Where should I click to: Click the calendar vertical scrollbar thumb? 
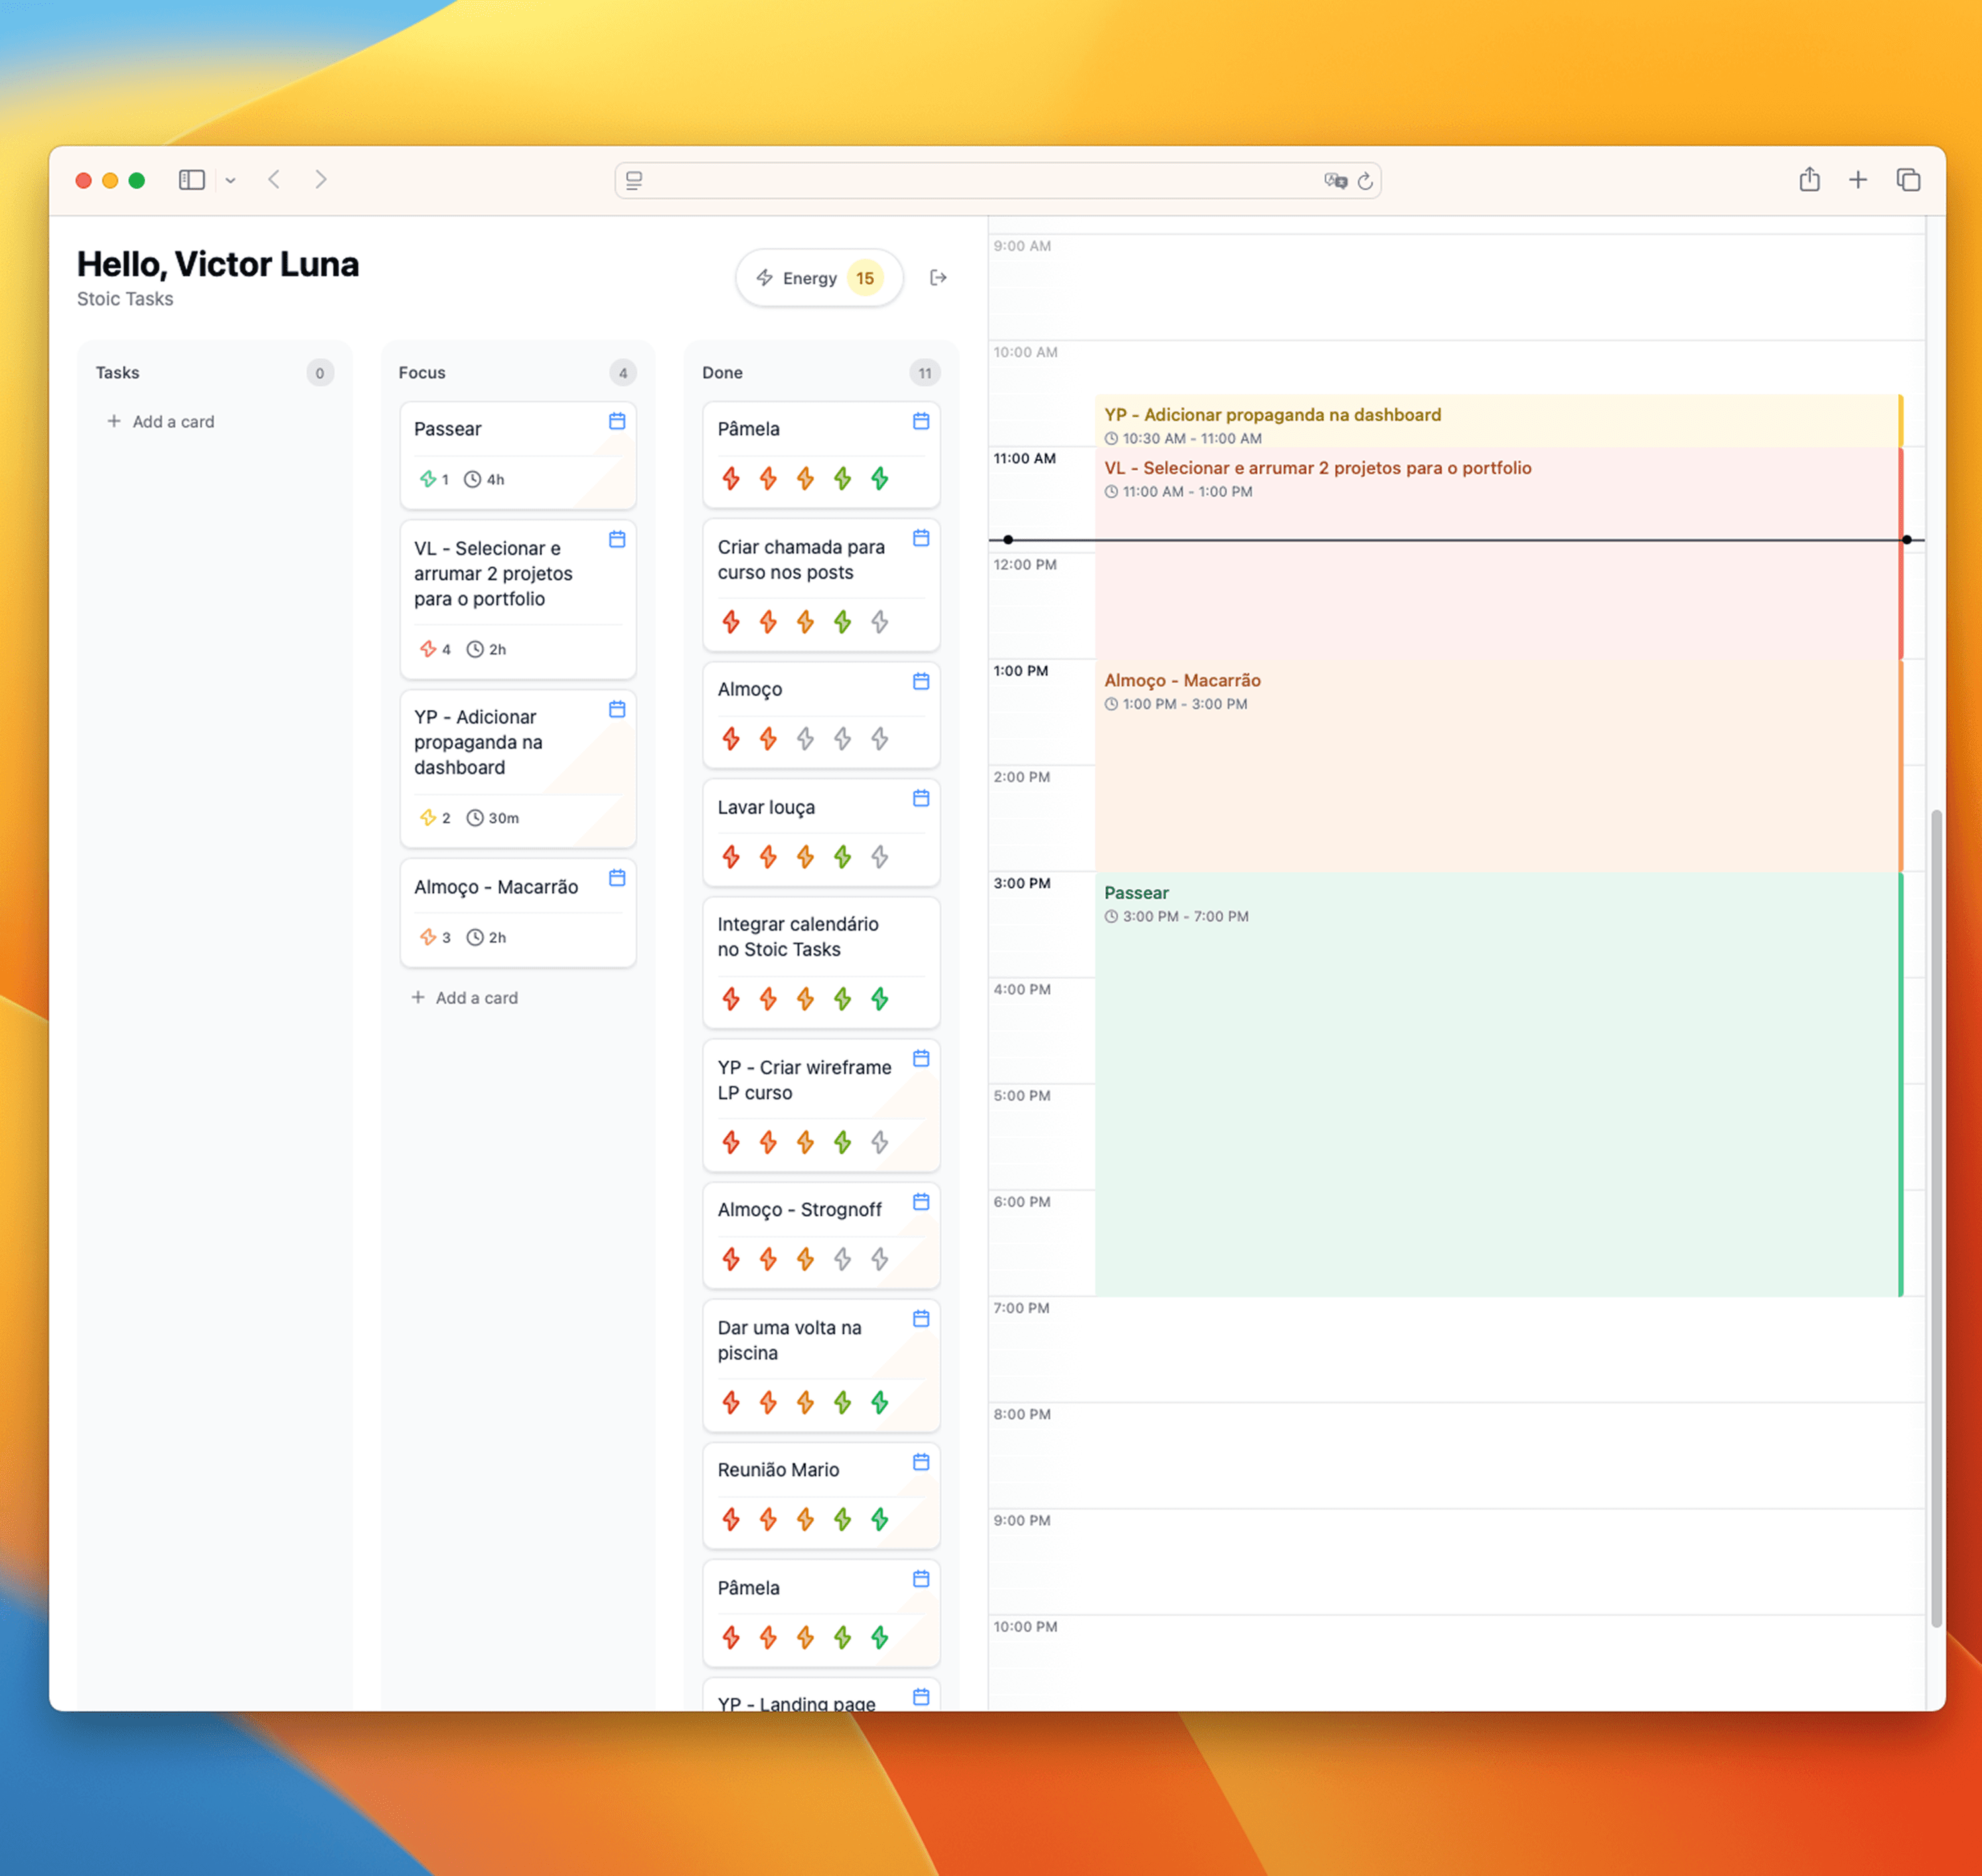click(1936, 1218)
